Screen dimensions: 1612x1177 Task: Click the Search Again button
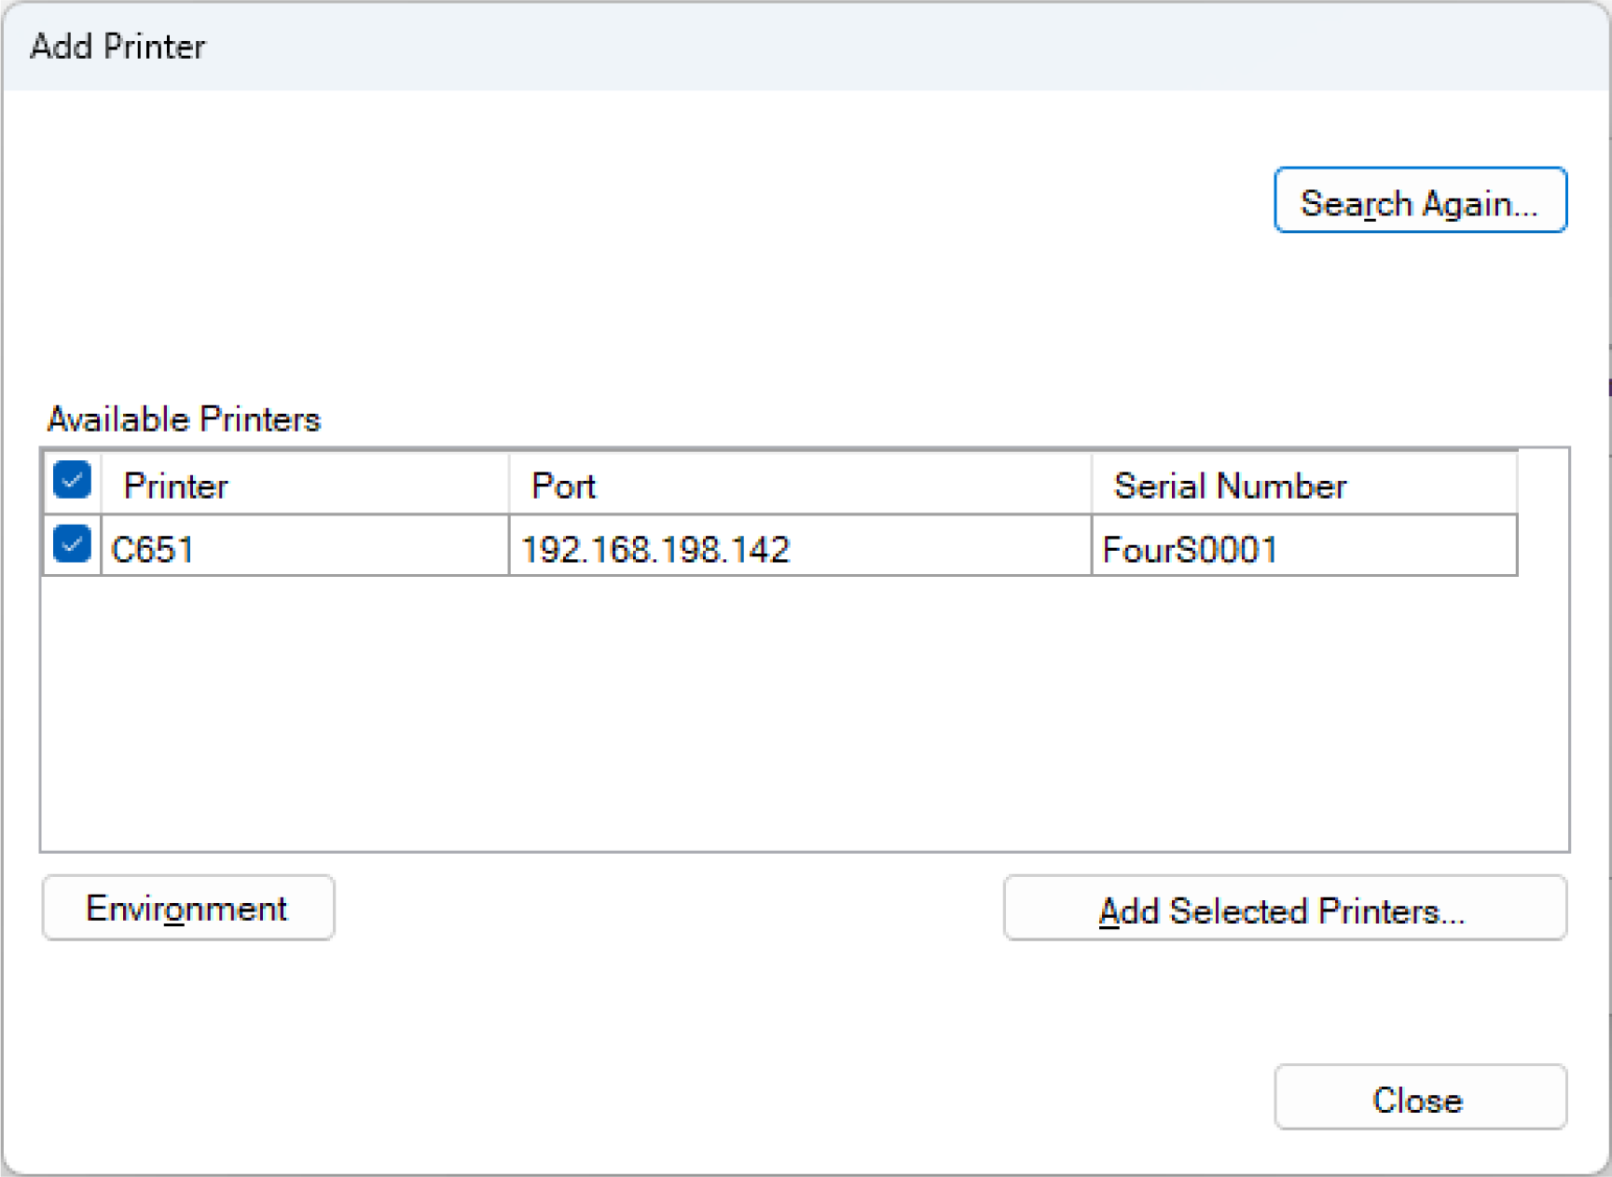[1419, 201]
